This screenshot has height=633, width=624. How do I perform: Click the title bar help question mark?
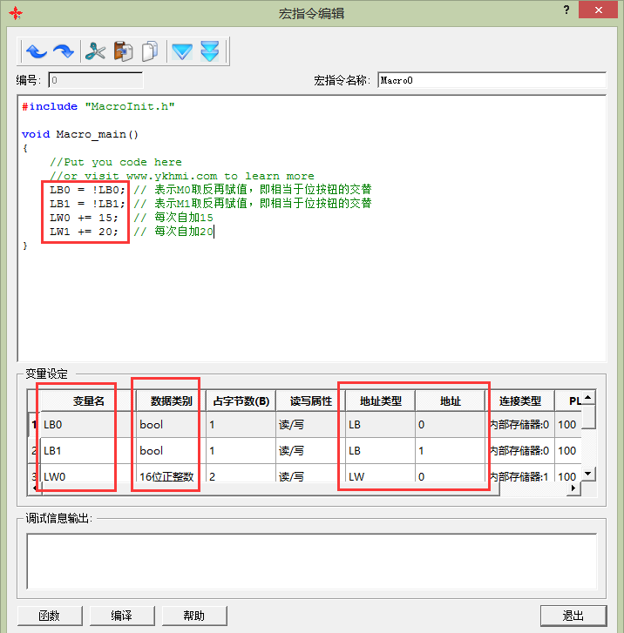[x=565, y=10]
